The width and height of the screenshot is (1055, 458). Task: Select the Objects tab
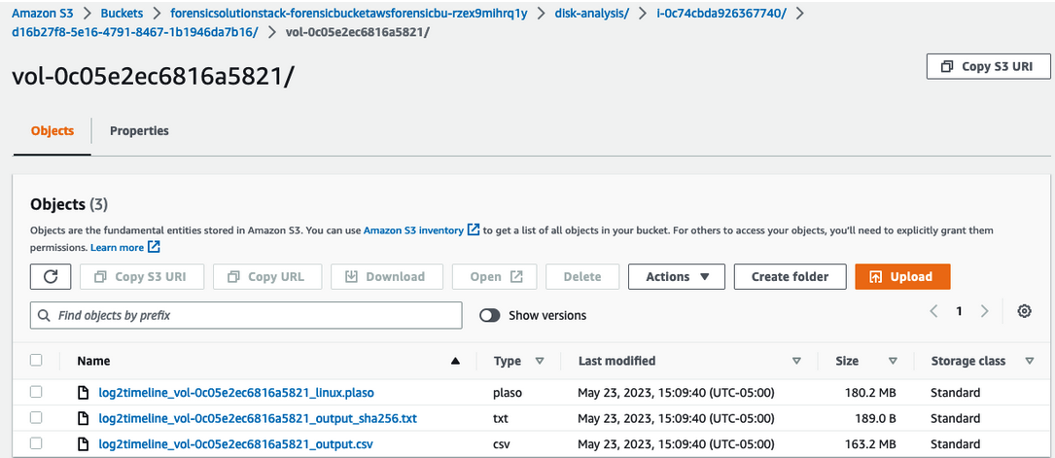click(53, 131)
